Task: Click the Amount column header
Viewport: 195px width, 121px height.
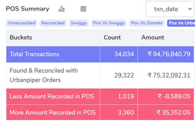Action: (x=153, y=37)
